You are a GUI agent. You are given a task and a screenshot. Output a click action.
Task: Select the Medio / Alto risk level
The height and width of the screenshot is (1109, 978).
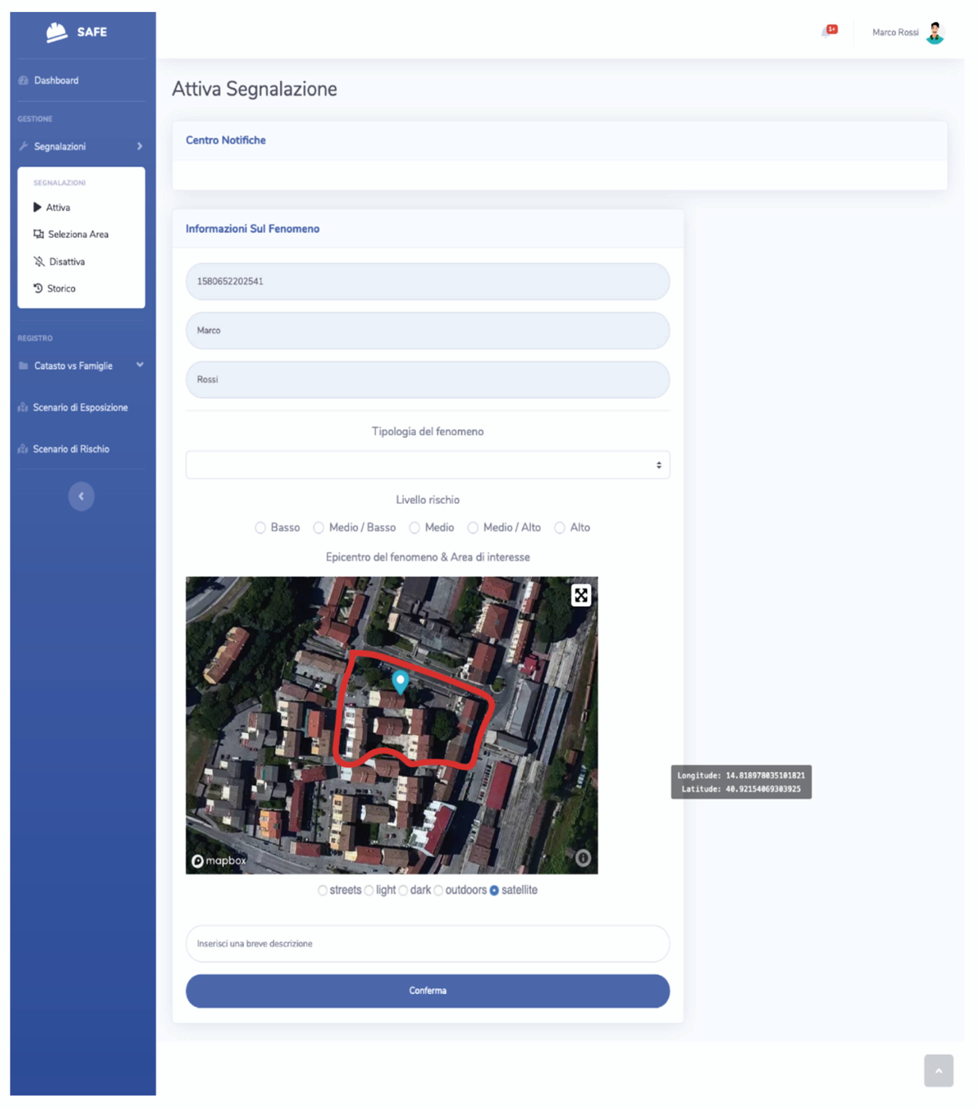[473, 527]
